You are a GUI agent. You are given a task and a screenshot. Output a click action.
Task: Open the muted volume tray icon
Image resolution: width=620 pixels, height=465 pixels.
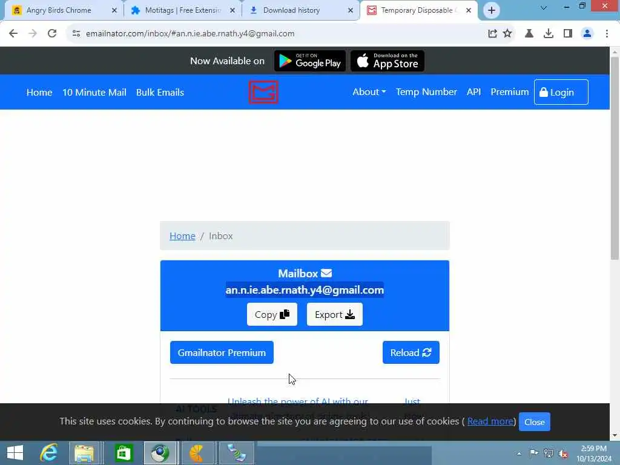point(563,453)
